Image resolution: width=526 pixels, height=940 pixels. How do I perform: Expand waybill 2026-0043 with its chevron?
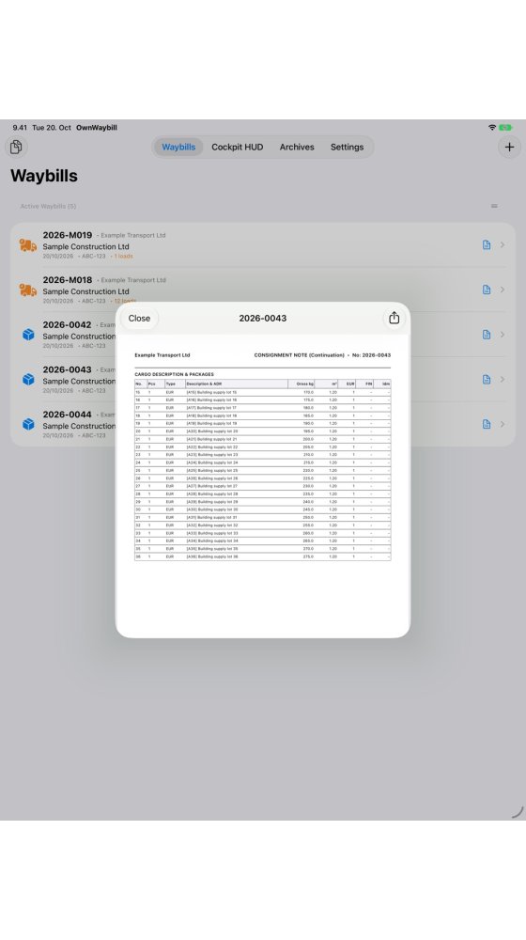pyautogui.click(x=503, y=380)
